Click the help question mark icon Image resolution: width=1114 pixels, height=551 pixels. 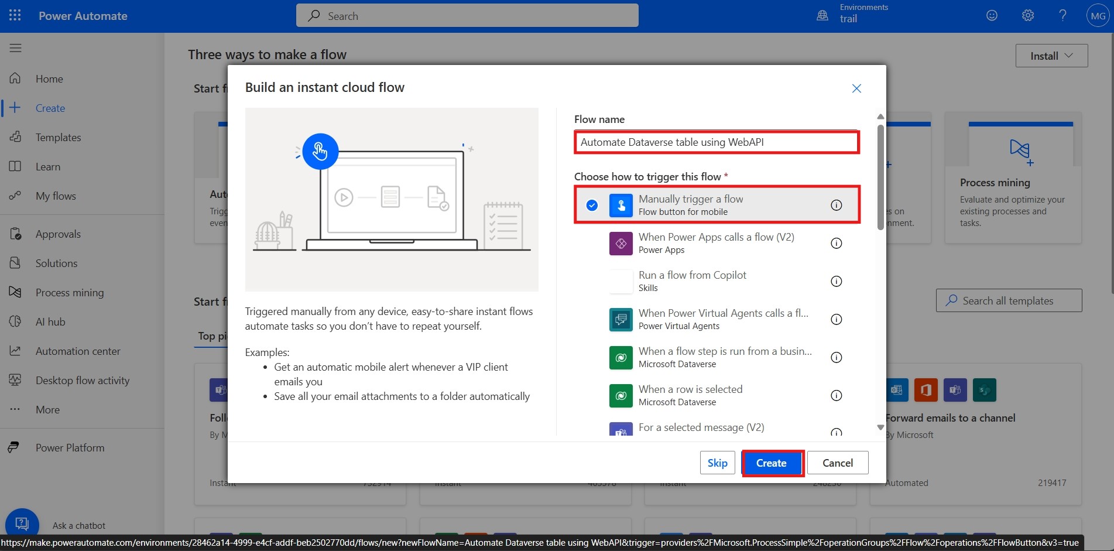click(x=1062, y=16)
